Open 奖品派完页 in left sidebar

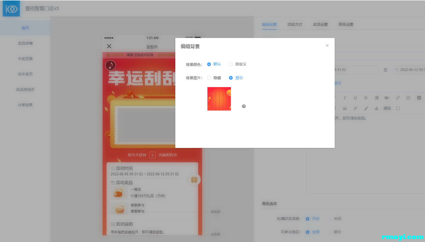click(25, 90)
